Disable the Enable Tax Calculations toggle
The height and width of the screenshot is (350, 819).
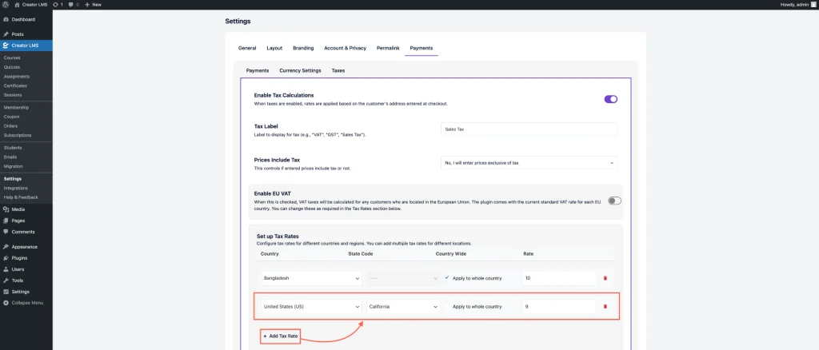[611, 99]
